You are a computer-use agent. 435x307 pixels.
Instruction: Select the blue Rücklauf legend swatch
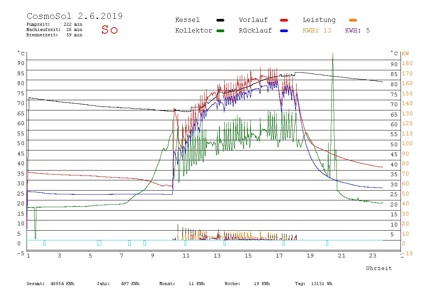(284, 31)
